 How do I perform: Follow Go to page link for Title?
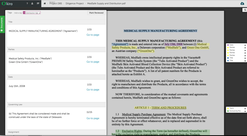(93, 35)
